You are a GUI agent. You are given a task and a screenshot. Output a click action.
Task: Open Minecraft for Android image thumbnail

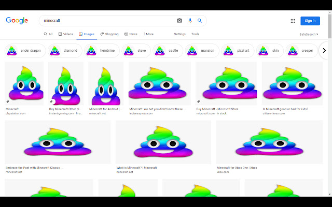coord(106,83)
